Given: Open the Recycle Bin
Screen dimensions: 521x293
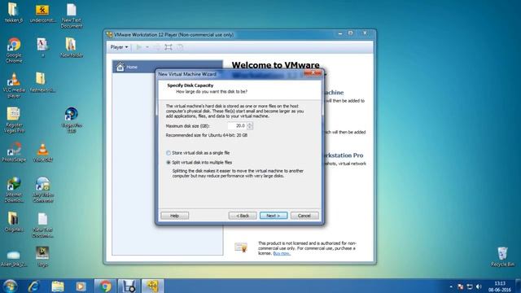Looking at the screenshot, I should [502, 256].
